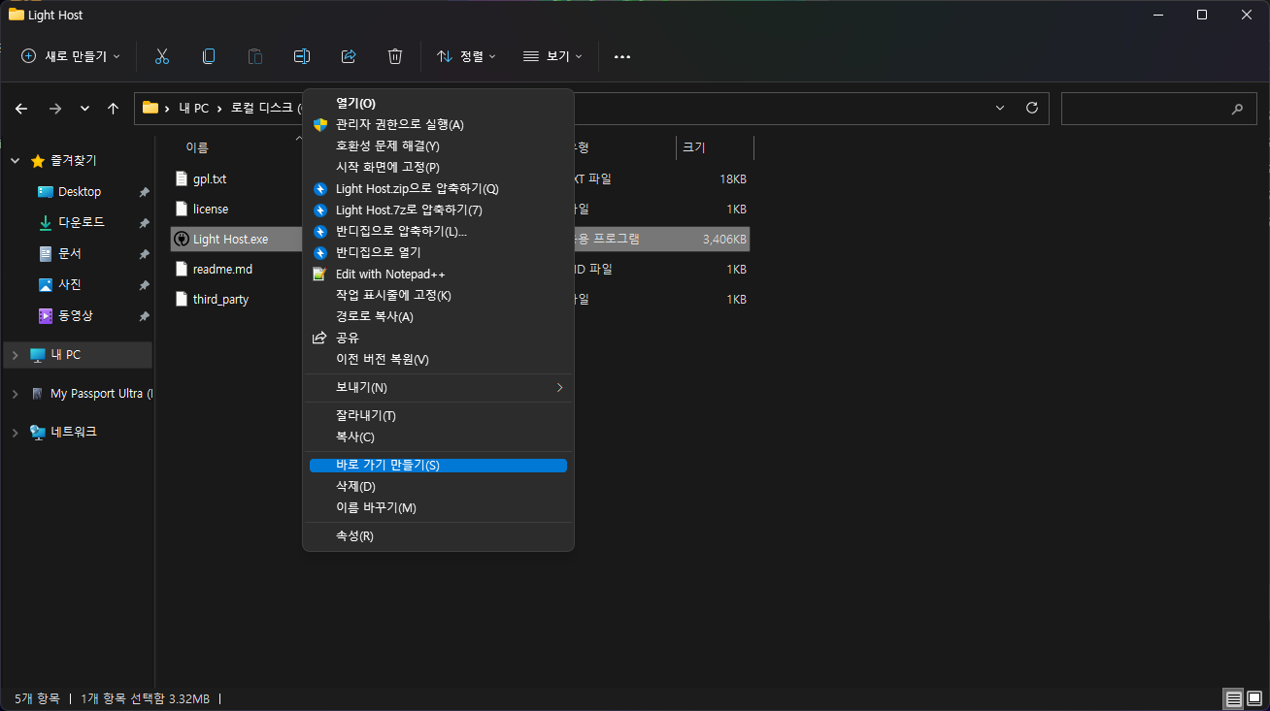
Task: Click the Delete trash icon in toolbar
Action: [395, 56]
